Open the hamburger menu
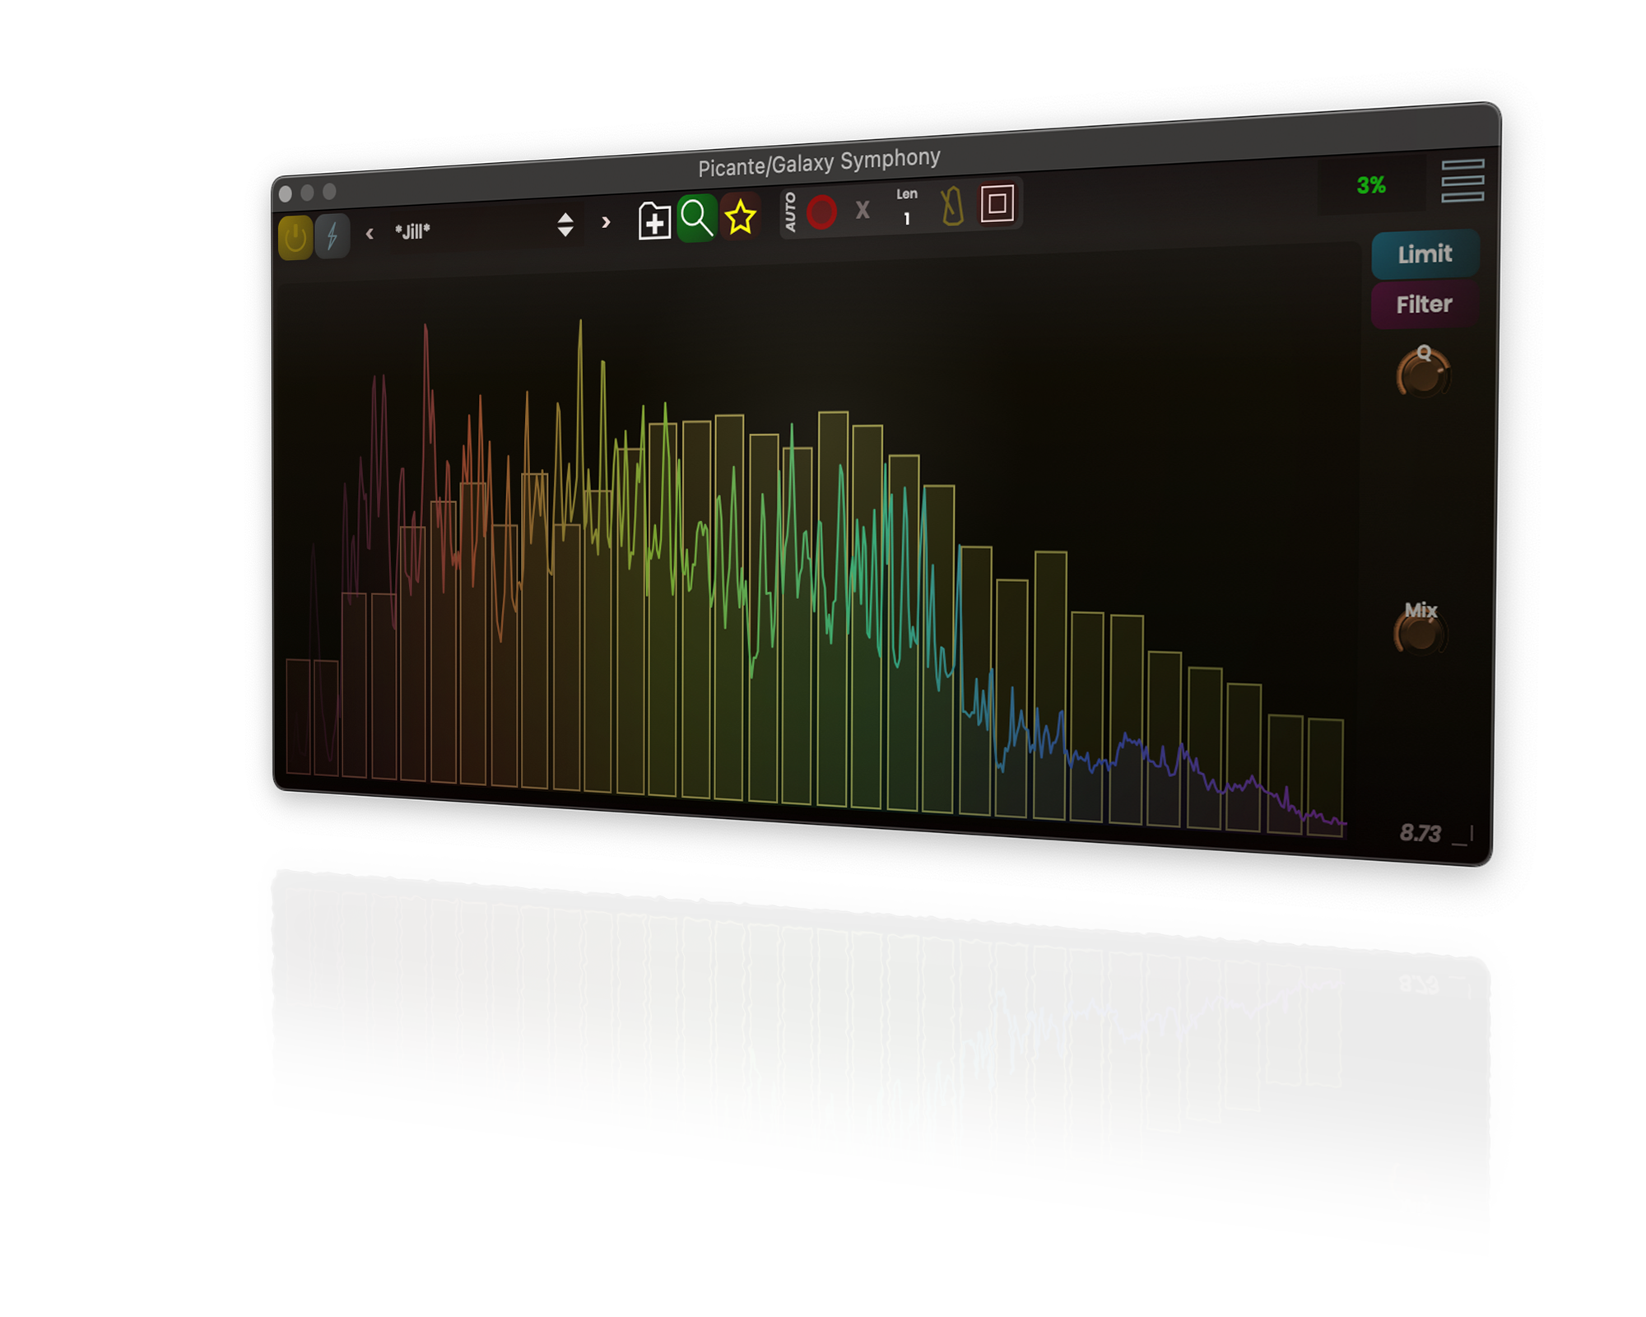The image size is (1646, 1317). (x=1462, y=180)
